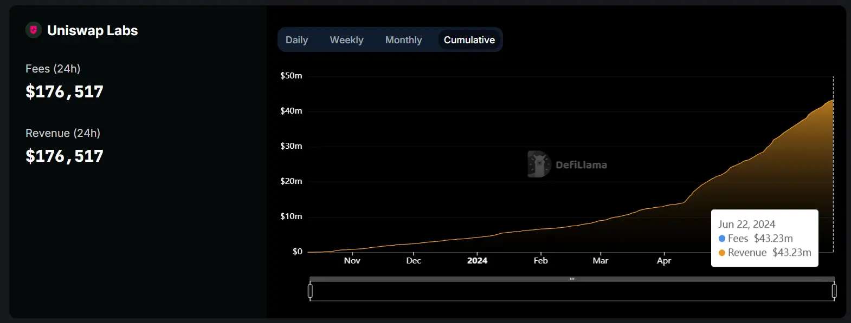Show the Monthly chart view
Screen dimensions: 851x323
tap(403, 40)
